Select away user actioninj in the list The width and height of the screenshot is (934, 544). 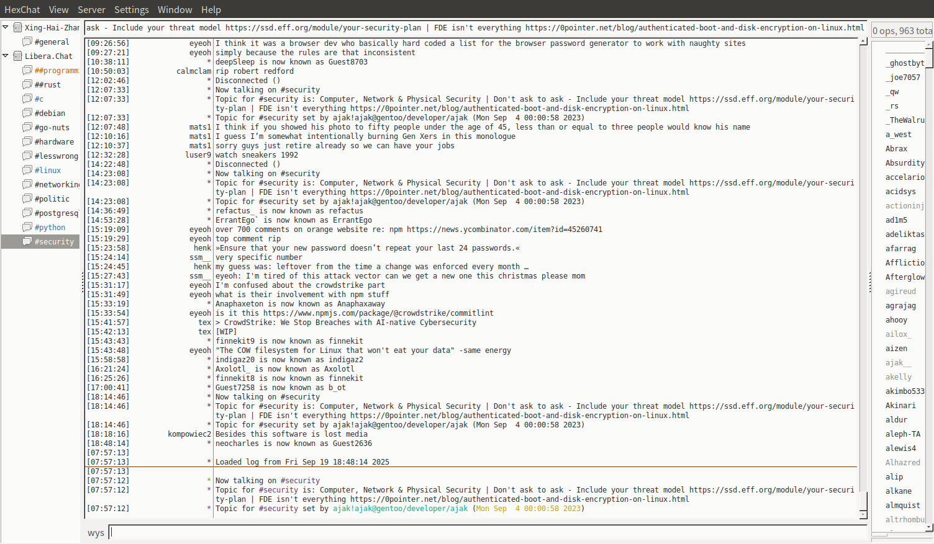[x=905, y=206]
